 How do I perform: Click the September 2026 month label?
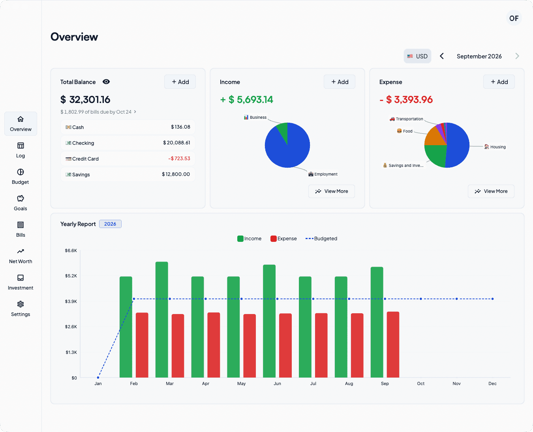479,56
